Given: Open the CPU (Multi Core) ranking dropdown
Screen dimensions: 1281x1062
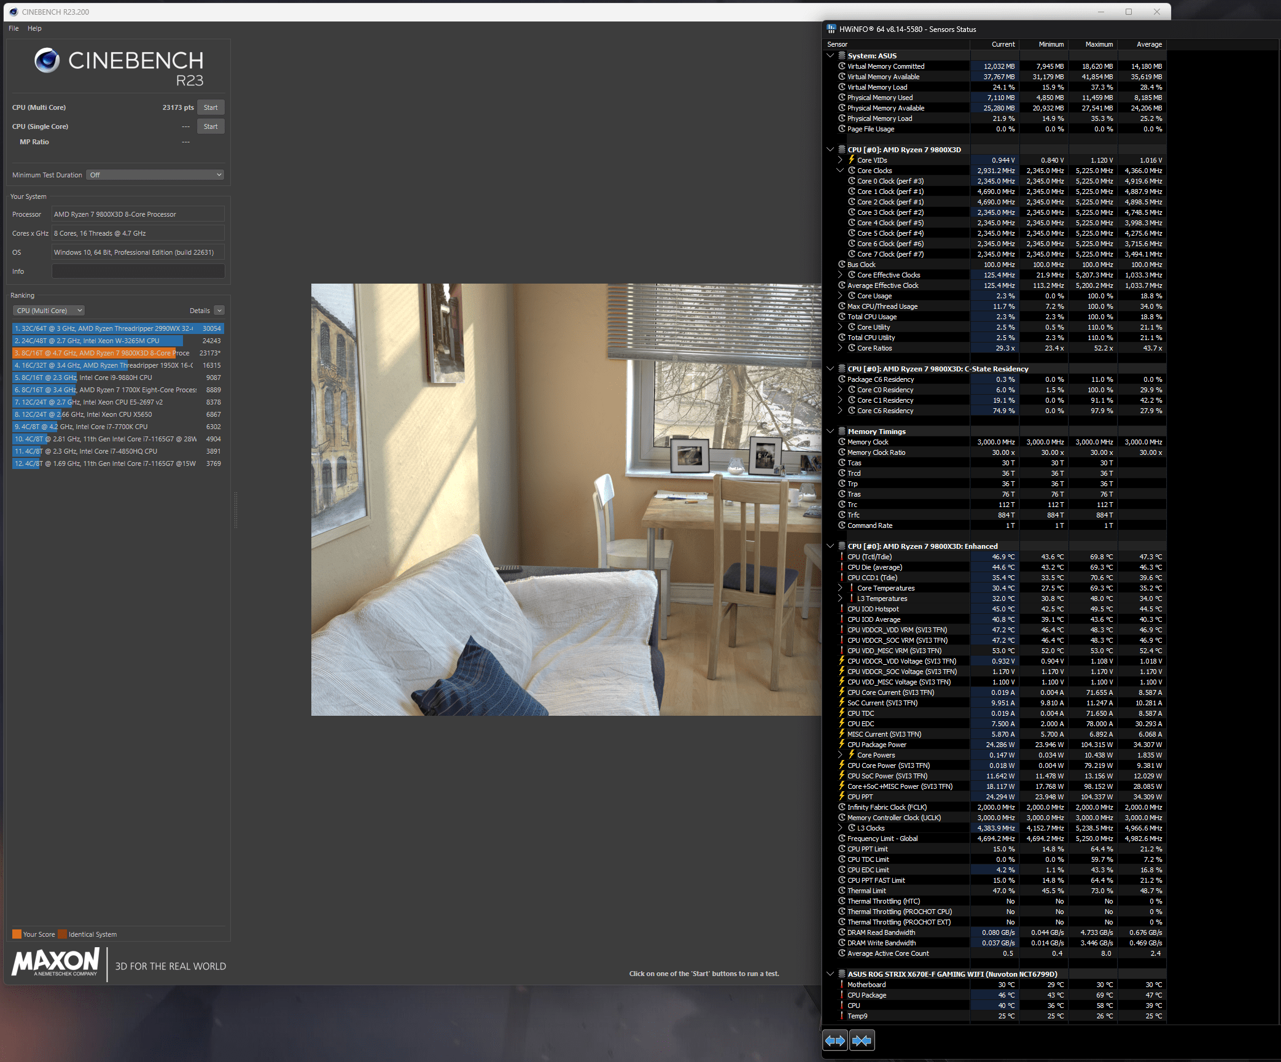Looking at the screenshot, I should [x=49, y=311].
